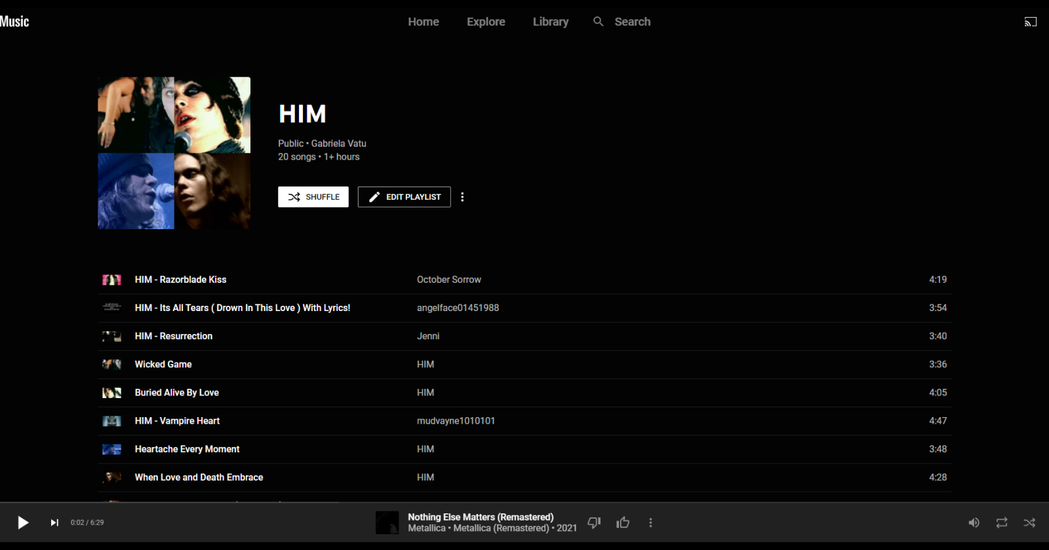1049x550 pixels.
Task: Open the Library tab
Action: coord(551,22)
